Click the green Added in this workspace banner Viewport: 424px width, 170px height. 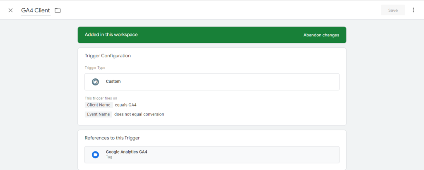coord(186,35)
